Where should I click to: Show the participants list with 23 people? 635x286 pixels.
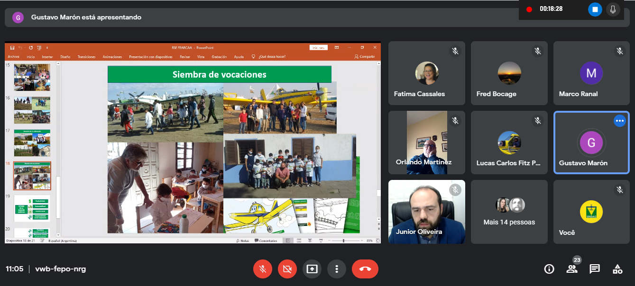click(x=572, y=269)
